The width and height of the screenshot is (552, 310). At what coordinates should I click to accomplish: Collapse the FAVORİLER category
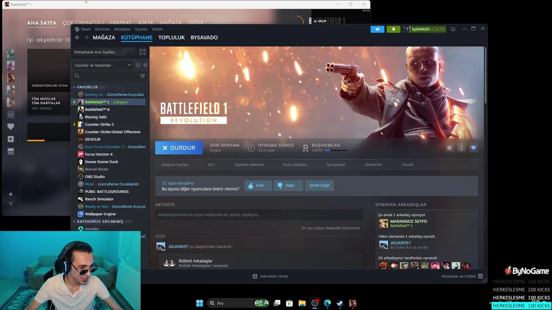tap(74, 87)
